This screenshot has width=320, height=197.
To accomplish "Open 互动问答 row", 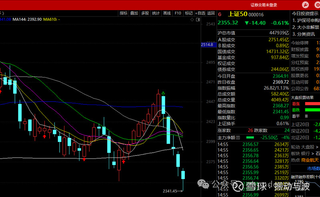I will tap(305, 82).
